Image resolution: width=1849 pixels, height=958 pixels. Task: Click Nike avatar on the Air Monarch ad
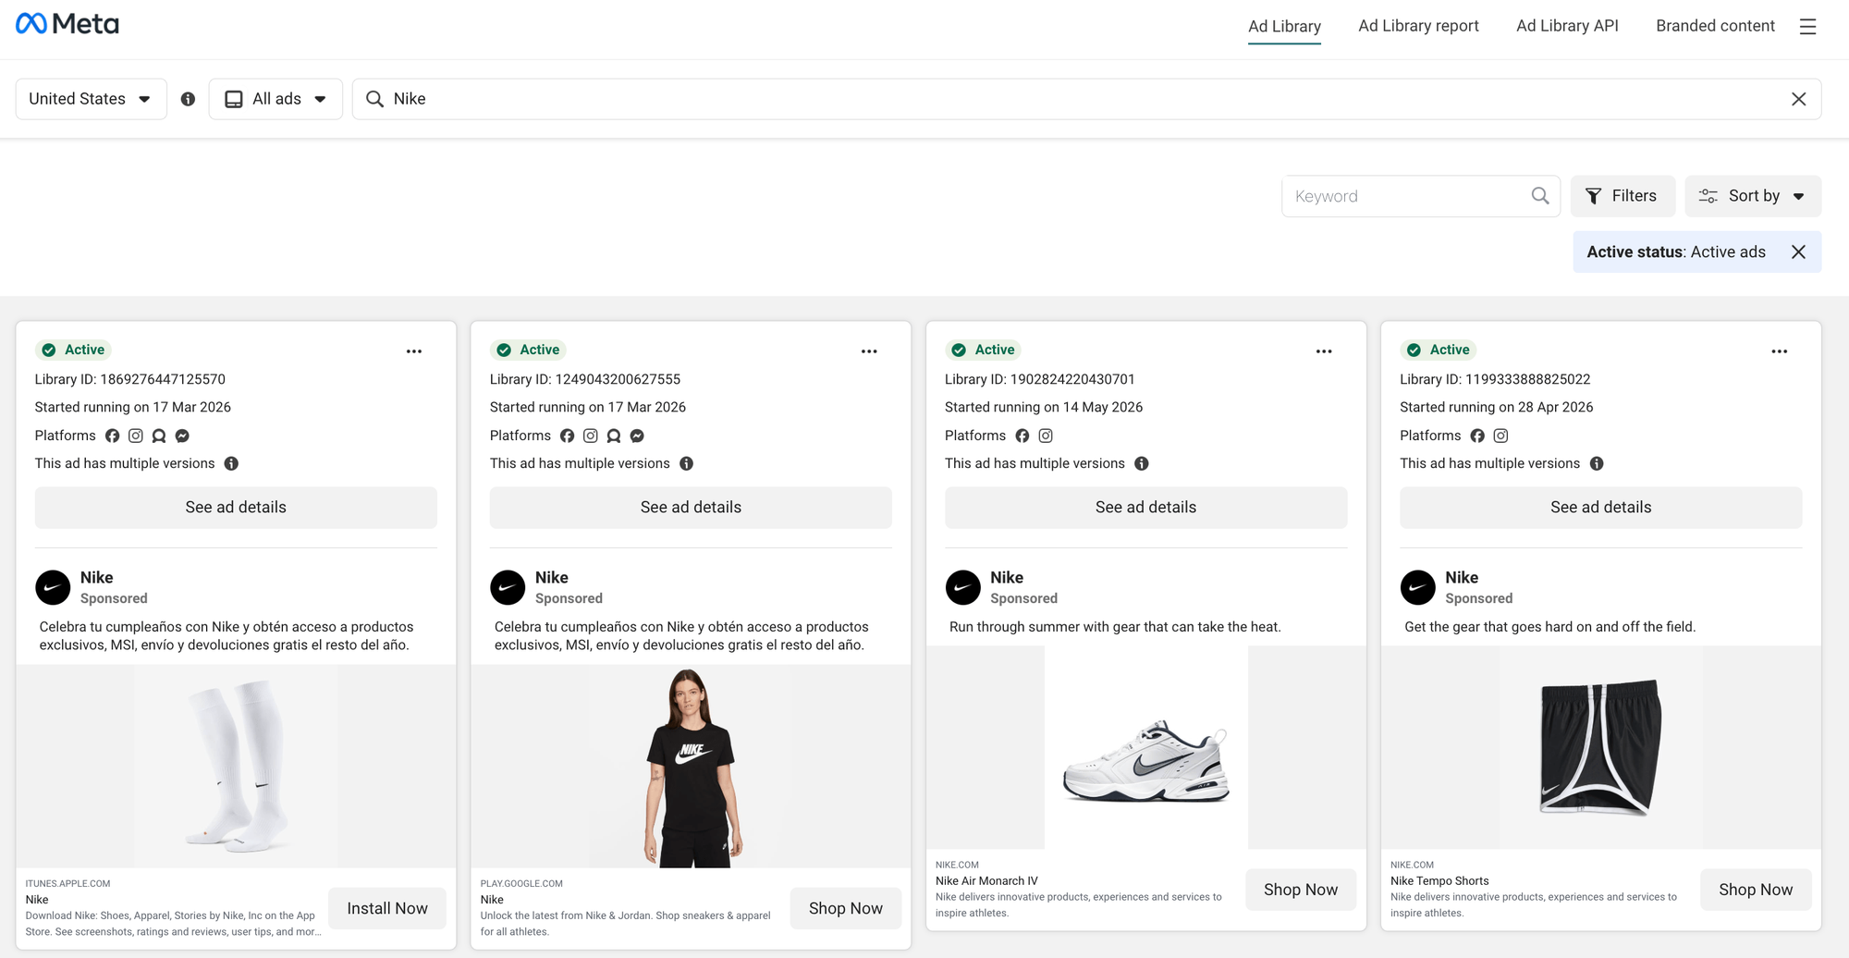(962, 587)
